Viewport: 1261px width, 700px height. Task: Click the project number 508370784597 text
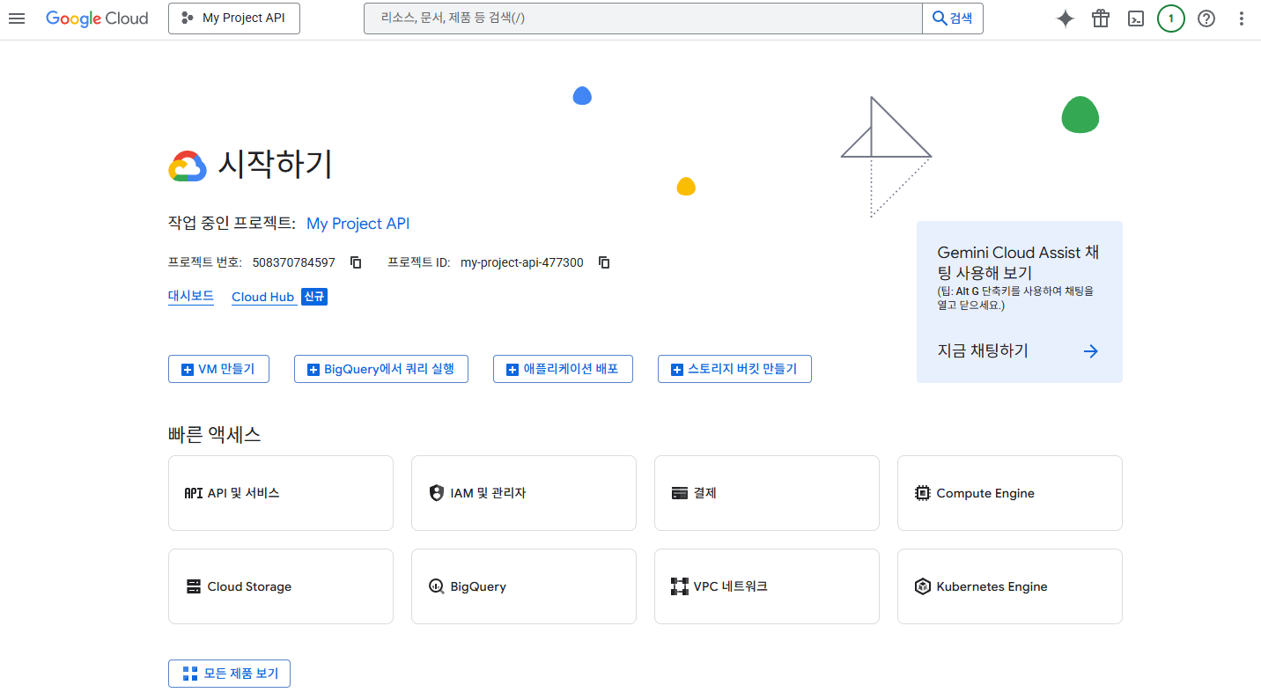point(293,262)
